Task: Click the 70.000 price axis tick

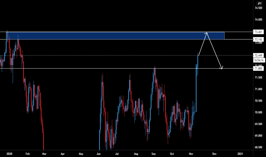Action: coord(258,112)
